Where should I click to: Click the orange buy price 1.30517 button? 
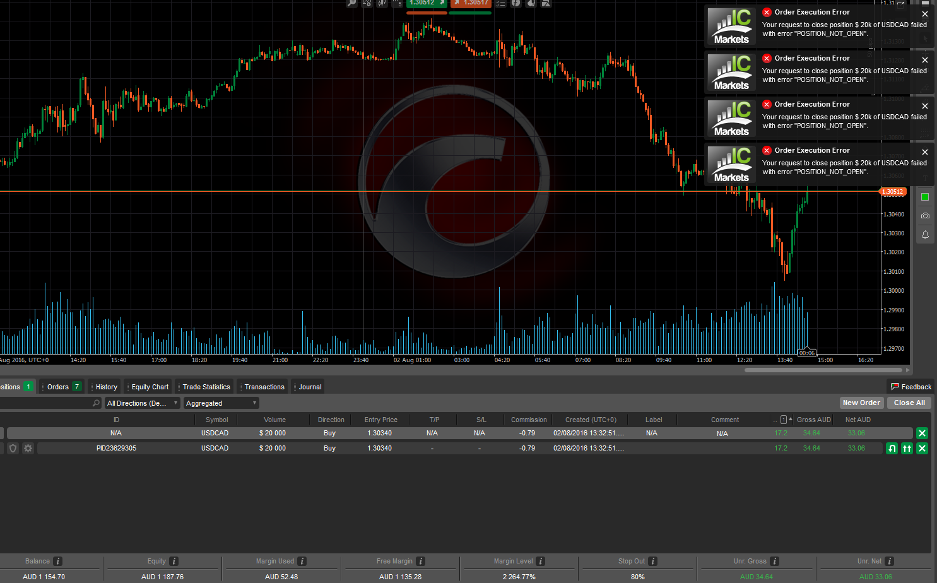pyautogui.click(x=471, y=3)
